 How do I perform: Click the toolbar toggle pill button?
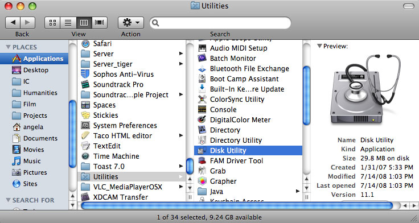(409, 6)
